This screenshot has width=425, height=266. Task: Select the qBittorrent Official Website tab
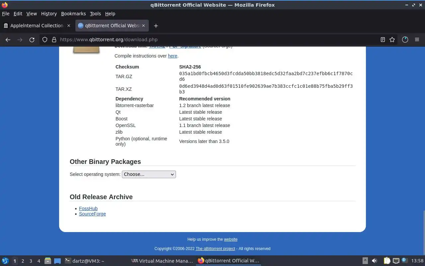112,26
